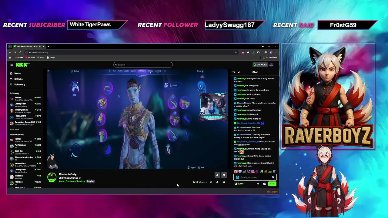Report the stream with warning icon
The height and width of the screenshot is (218, 388).
click(x=217, y=182)
